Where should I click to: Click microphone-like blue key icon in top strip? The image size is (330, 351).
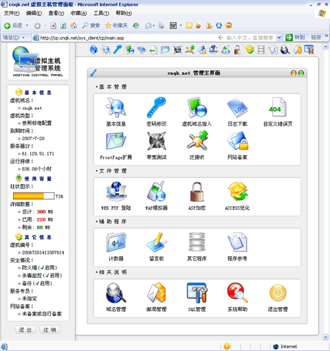(118, 49)
